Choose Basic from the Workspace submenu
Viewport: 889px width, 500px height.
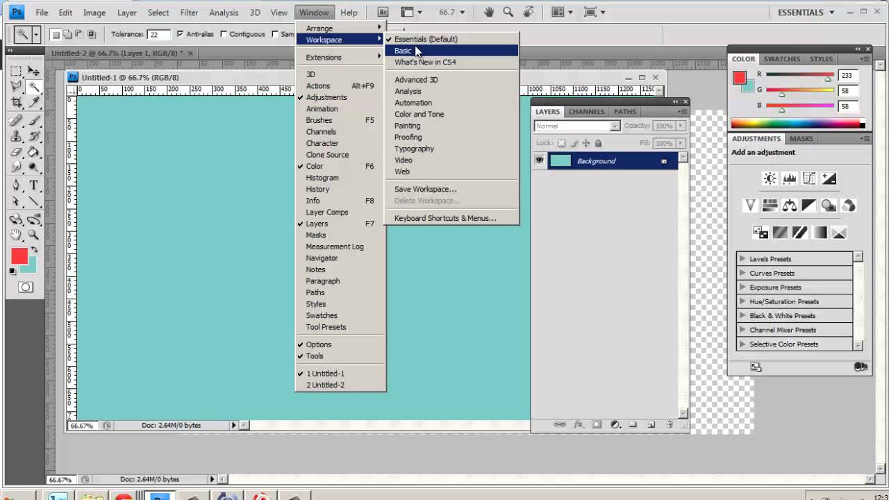point(404,50)
